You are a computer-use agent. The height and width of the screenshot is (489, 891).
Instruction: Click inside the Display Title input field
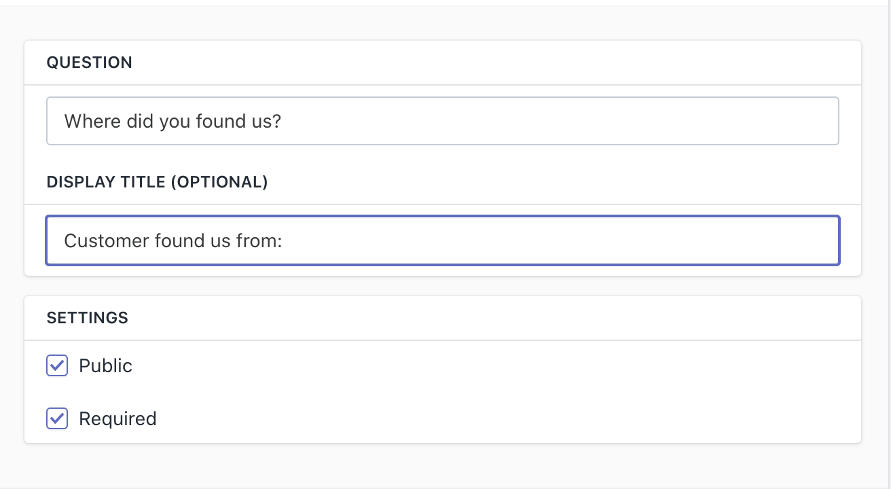pyautogui.click(x=443, y=240)
